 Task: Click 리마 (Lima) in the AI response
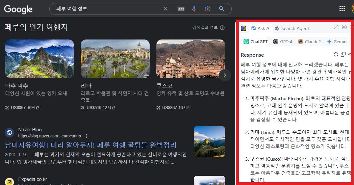point(263,132)
